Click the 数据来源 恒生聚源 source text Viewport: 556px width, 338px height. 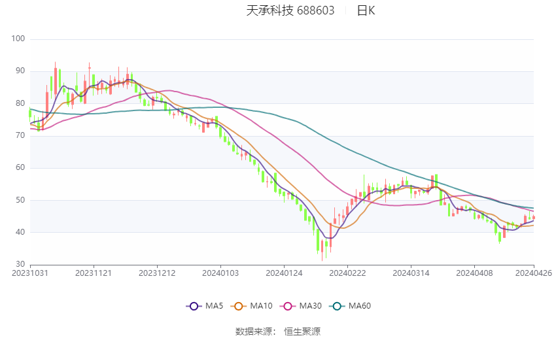coord(278,331)
